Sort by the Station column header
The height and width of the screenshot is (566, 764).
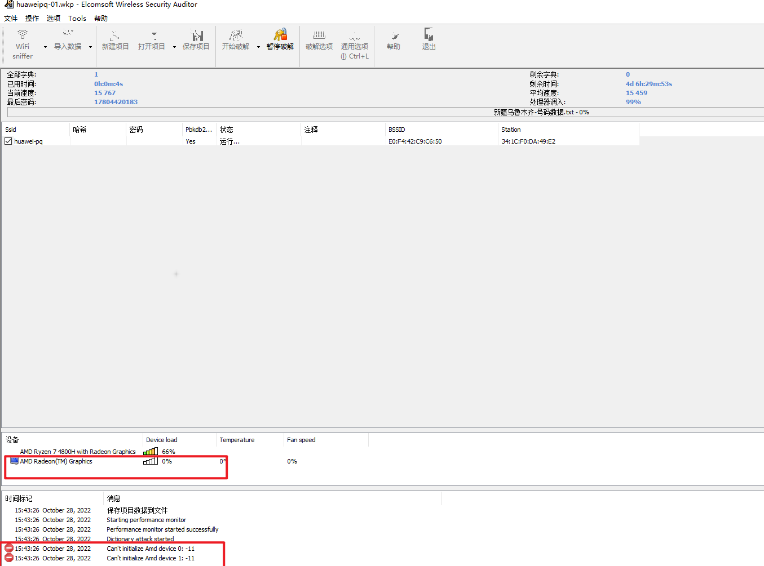569,130
